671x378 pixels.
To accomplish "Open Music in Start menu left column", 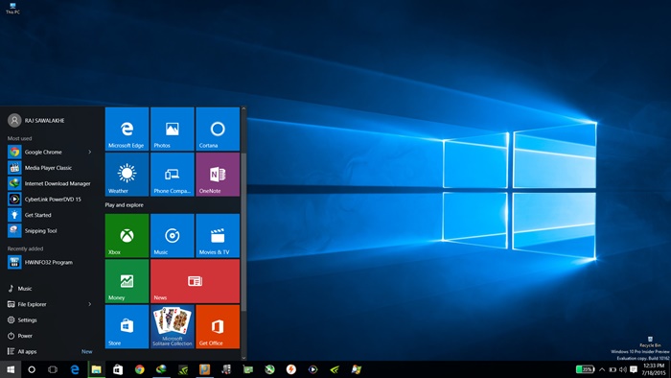I will click(x=20, y=289).
